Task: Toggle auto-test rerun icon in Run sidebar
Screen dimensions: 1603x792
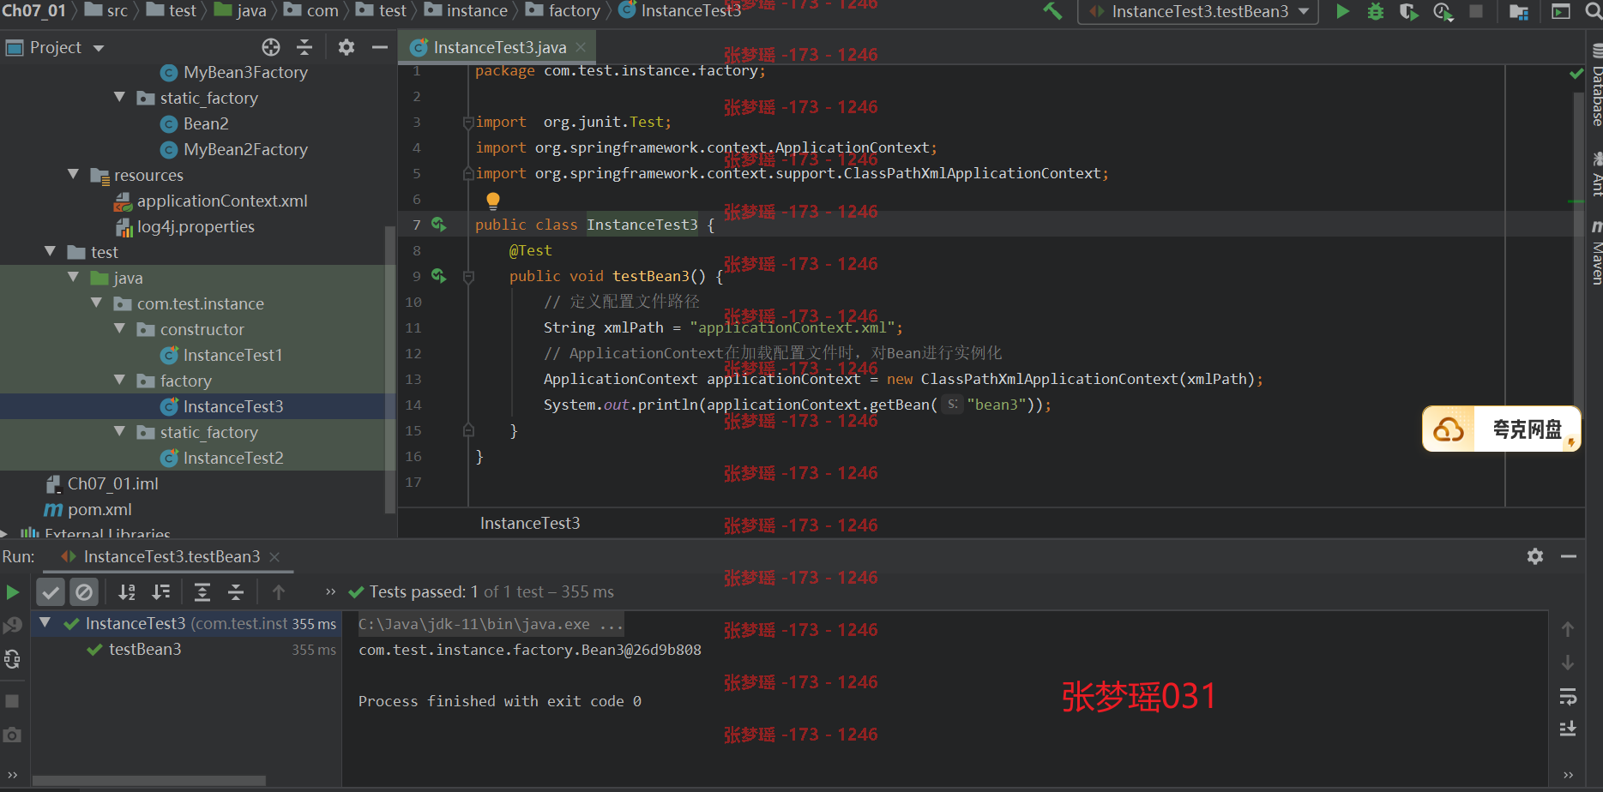Action: click(x=12, y=659)
